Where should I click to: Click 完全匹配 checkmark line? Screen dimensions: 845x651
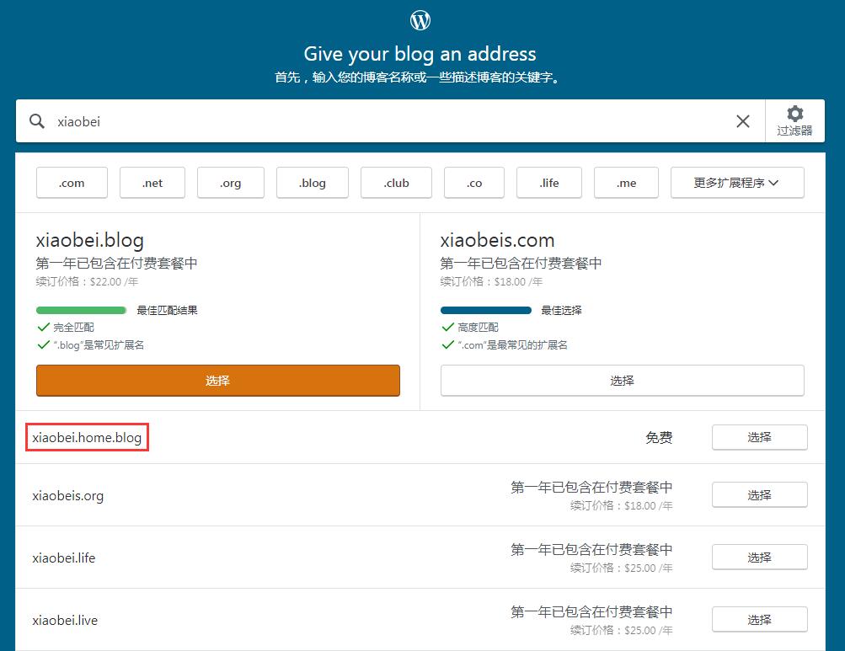pyautogui.click(x=66, y=327)
